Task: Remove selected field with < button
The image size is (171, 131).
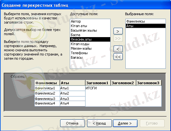Action: point(118,49)
